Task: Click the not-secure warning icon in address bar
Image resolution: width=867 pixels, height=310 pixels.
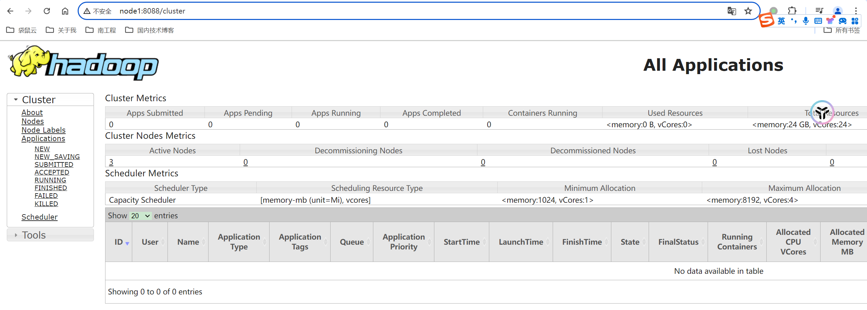Action: point(87,11)
